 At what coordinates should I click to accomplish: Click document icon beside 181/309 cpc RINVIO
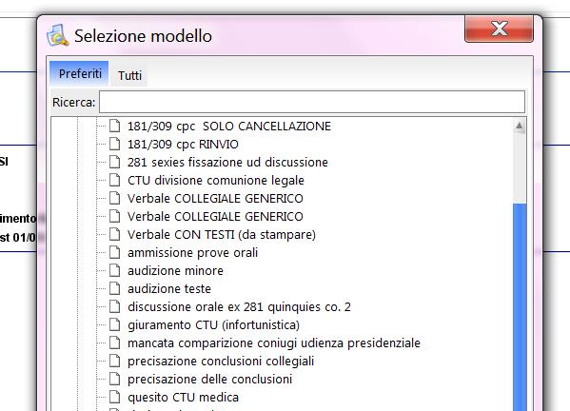pyautogui.click(x=115, y=144)
